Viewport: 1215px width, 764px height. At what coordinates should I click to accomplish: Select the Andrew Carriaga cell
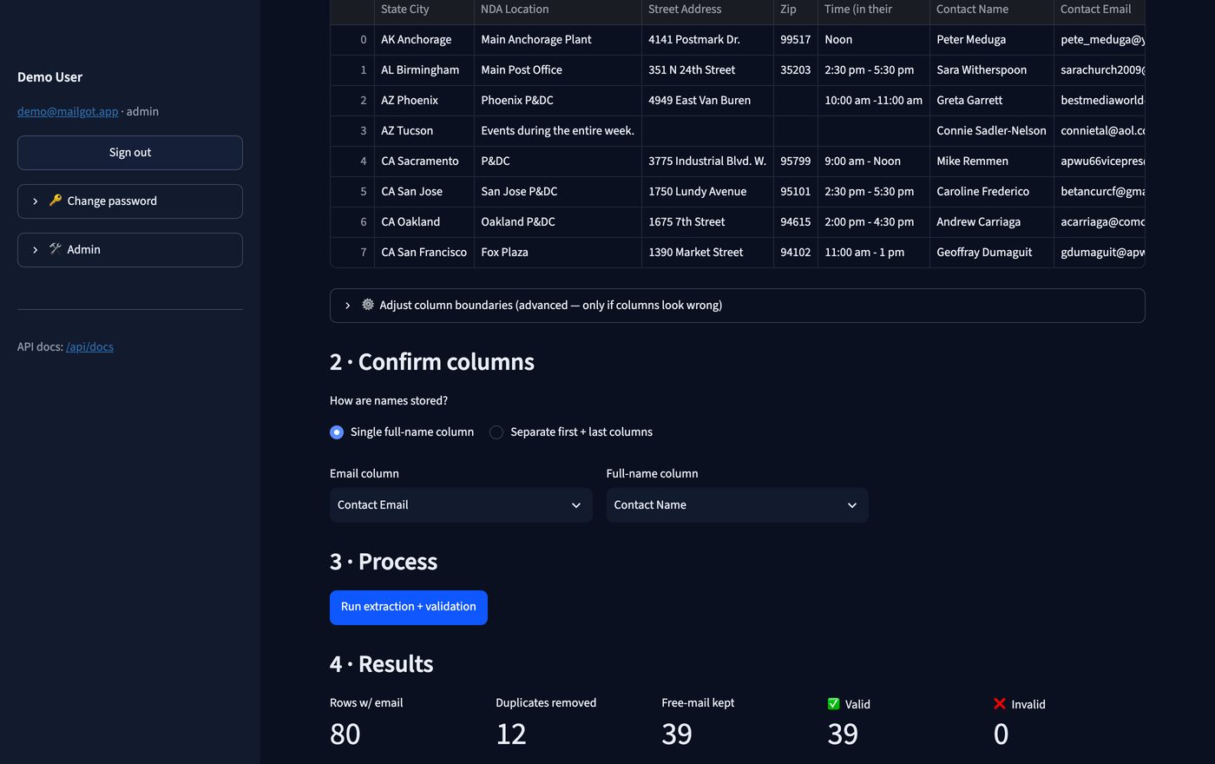[x=992, y=222]
